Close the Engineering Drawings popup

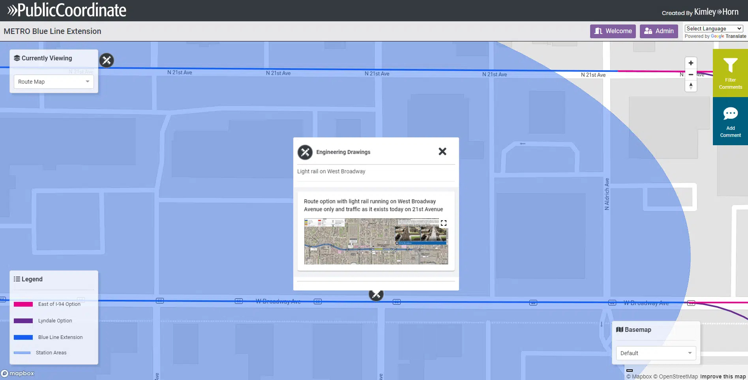point(442,152)
